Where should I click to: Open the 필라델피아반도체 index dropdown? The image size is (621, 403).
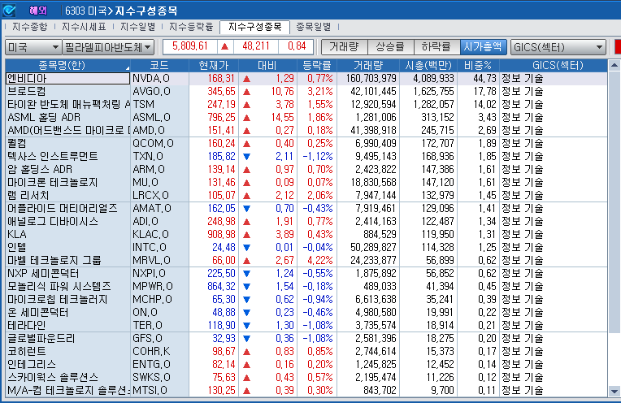pos(108,47)
